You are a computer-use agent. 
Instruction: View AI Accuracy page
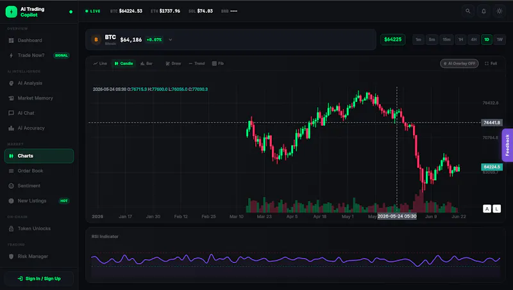click(39, 128)
